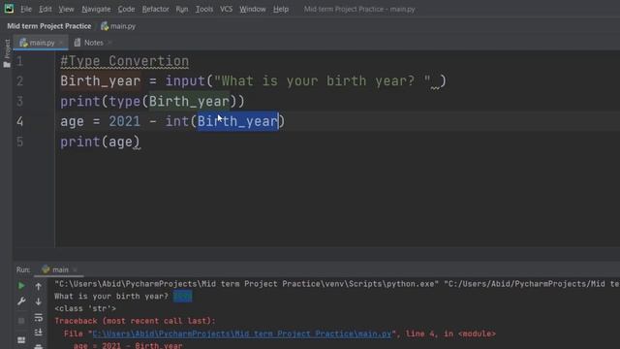The height and width of the screenshot is (349, 620).
Task: Open the Tools menu
Action: [x=204, y=9]
